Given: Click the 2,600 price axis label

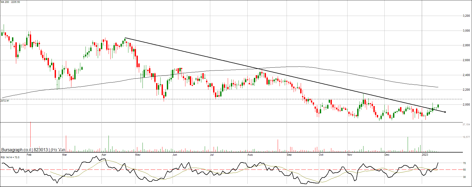Looking at the screenshot, I should click(x=466, y=60).
